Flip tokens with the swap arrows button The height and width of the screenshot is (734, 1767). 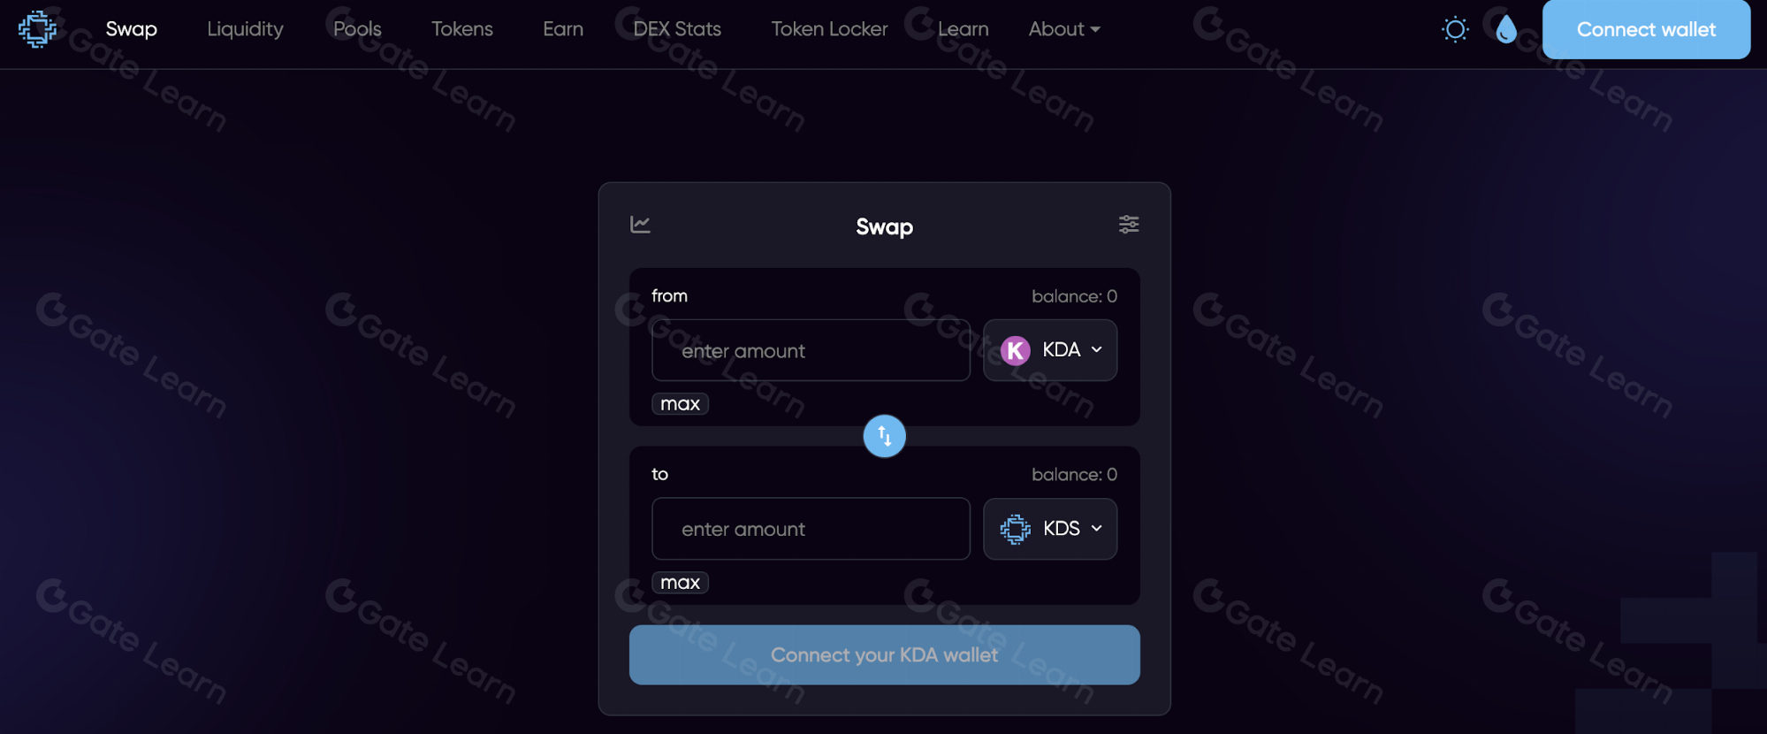coord(884,436)
